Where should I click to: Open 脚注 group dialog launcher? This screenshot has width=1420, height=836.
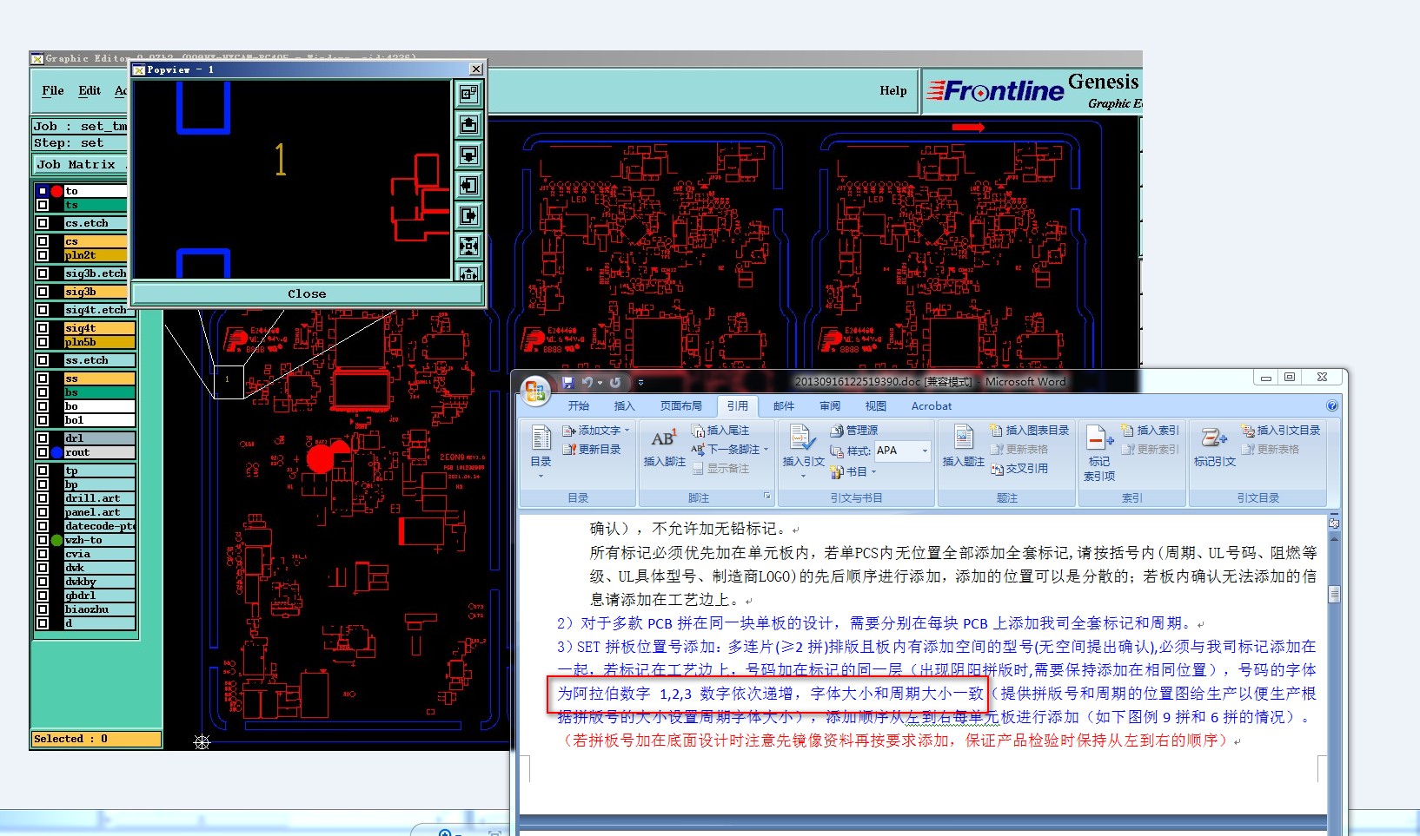click(767, 497)
